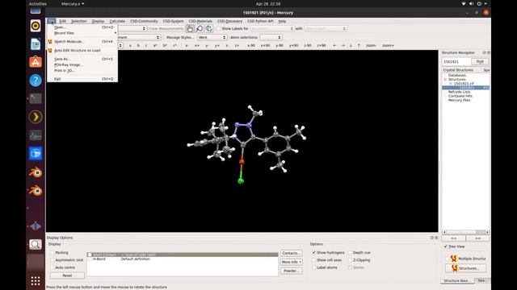Open the system menu arrow in top bar
The height and width of the screenshot is (290, 517).
tap(485, 3)
